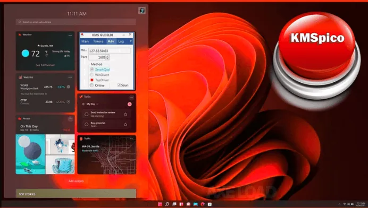Toggle the Soun checkbox in KMS GUI
The height and width of the screenshot is (208, 368).
coord(119,85)
